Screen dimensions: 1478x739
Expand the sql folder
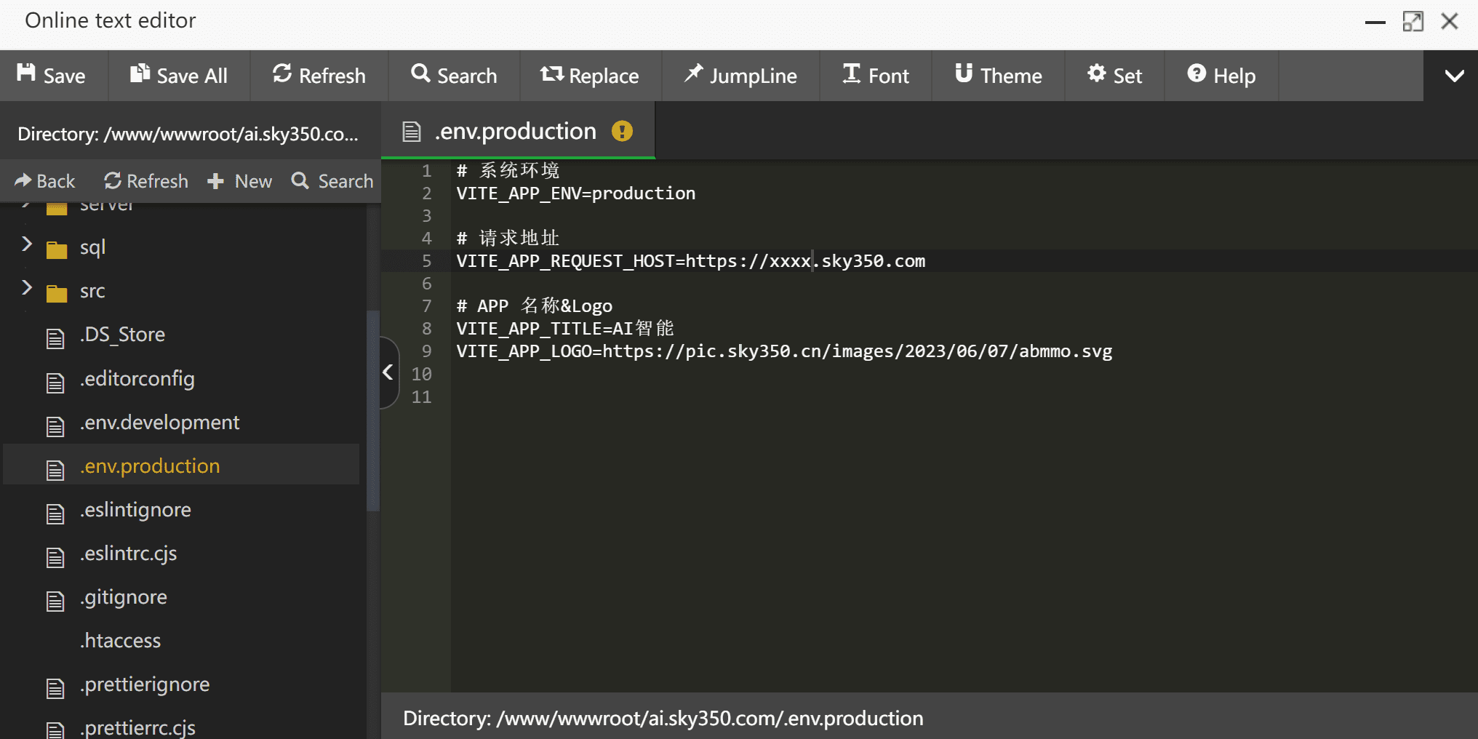coord(27,244)
